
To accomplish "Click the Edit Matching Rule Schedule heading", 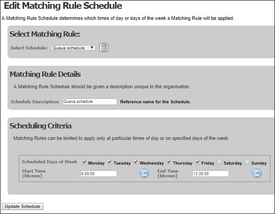I will 63,6.
